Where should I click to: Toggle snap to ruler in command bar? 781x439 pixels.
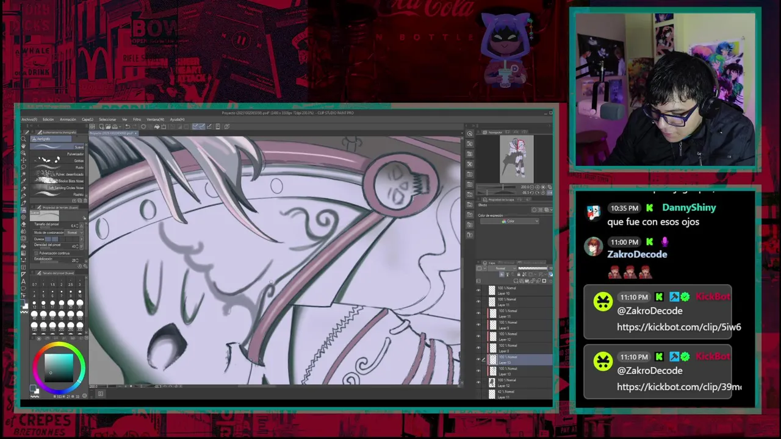tap(195, 126)
